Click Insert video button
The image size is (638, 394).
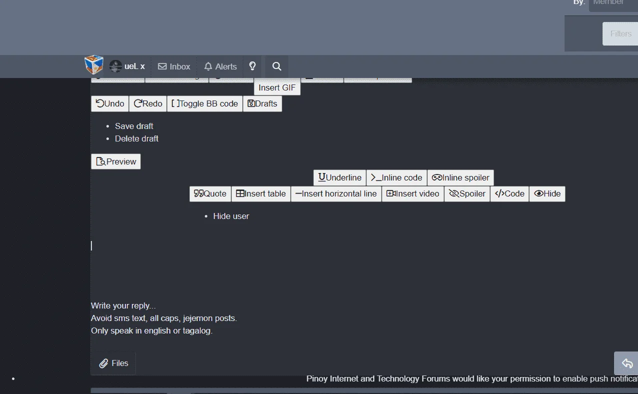(413, 193)
